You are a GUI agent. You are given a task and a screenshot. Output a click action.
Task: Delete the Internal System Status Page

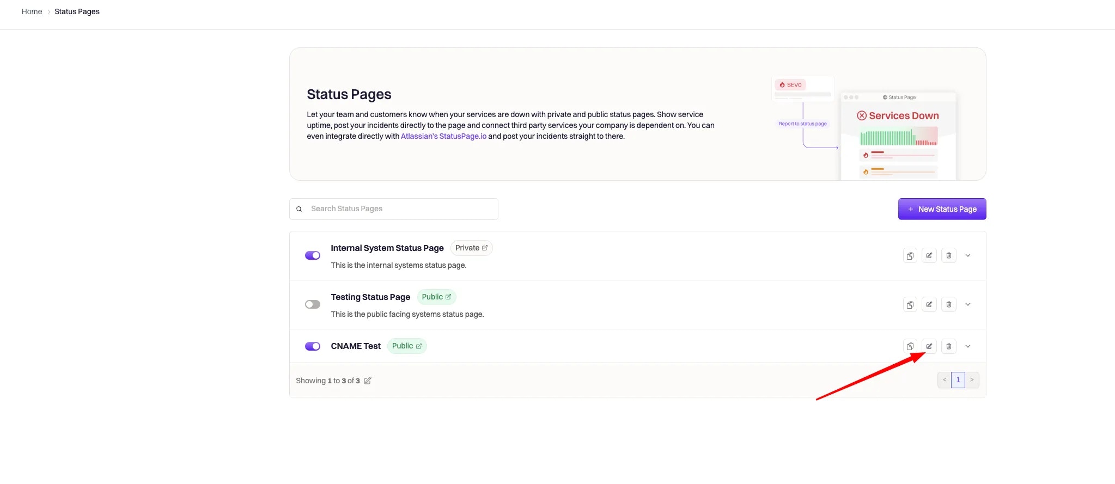point(949,255)
